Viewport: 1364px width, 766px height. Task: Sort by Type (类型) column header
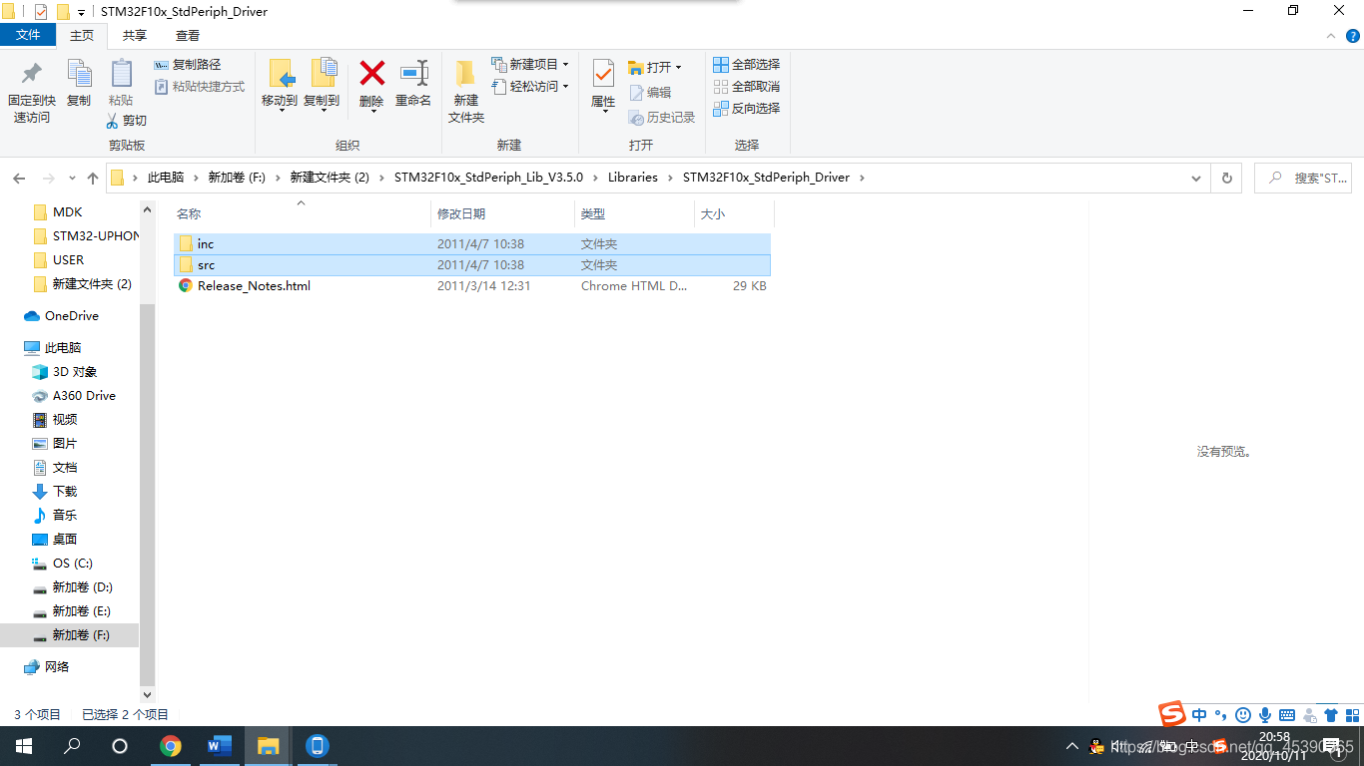point(635,213)
